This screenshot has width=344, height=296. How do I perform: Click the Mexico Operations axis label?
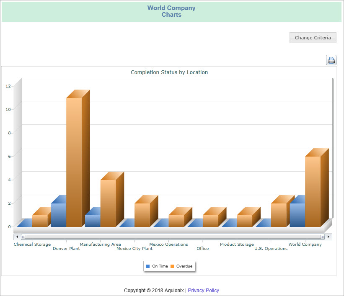[x=168, y=244]
